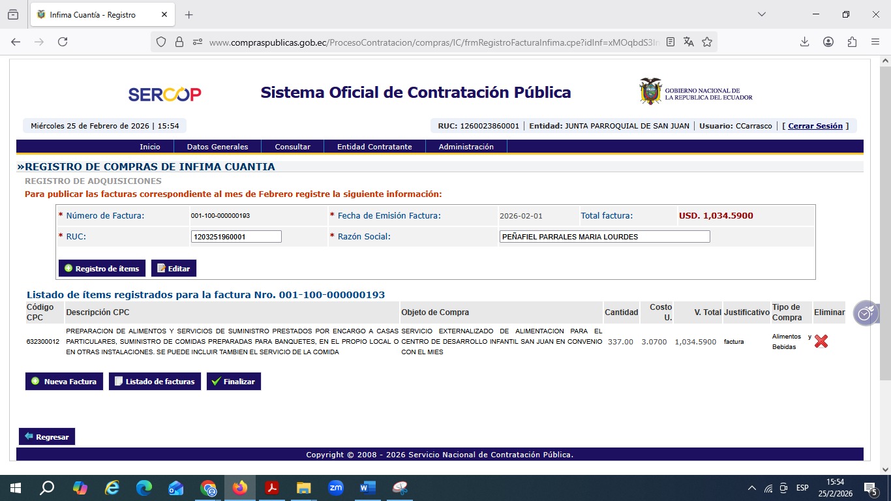Reload the current page
The width and height of the screenshot is (891, 501).
pos(63,42)
